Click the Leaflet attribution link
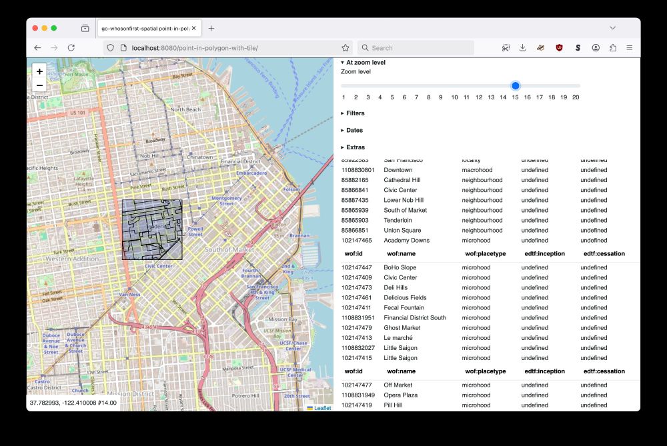667x446 pixels. (321, 407)
